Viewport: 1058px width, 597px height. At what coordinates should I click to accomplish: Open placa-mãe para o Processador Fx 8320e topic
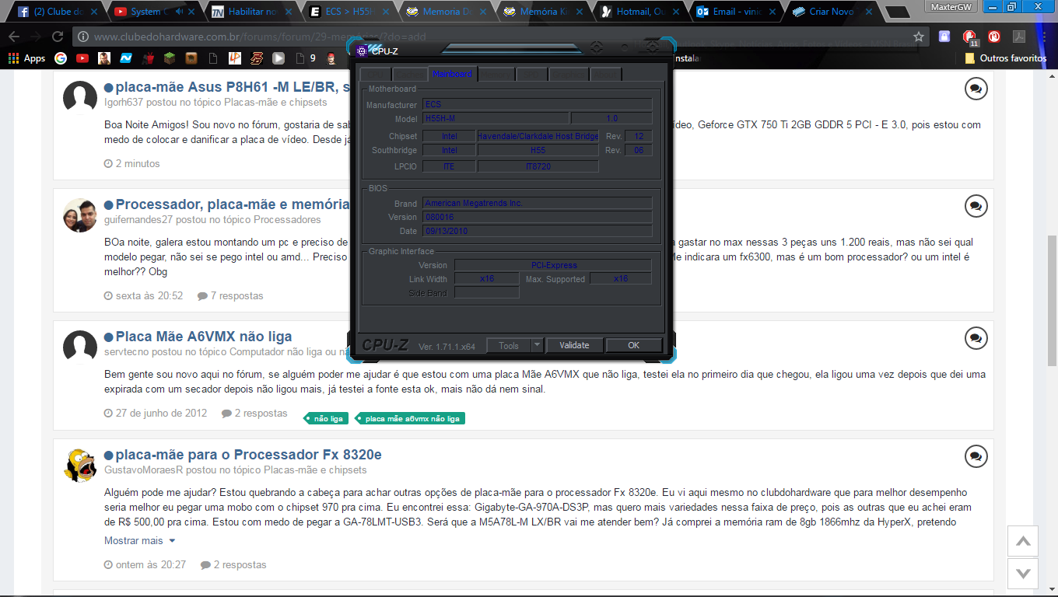tap(249, 455)
